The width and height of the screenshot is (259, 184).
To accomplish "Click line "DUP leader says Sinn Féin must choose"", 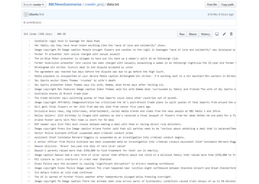I will (108, 124).
